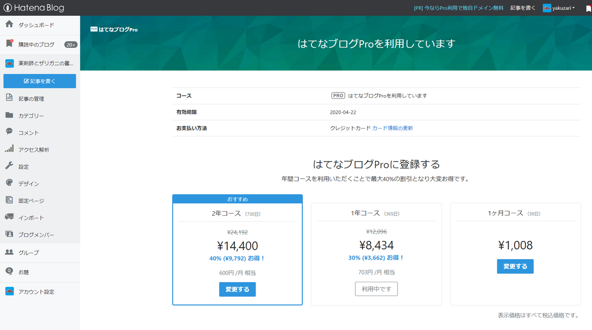The height and width of the screenshot is (330, 592).
Task: Click the 600円 /月 相当 text
Action: [237, 273]
